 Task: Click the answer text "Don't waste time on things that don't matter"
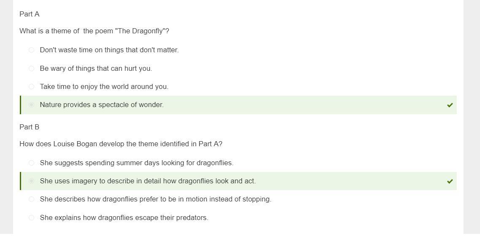[x=109, y=50]
